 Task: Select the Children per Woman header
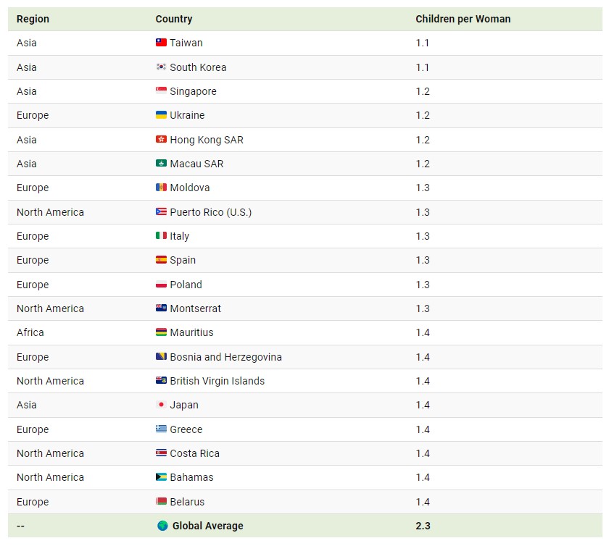[x=463, y=19]
